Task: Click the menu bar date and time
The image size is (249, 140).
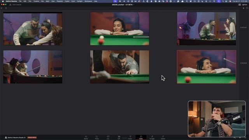Action: pos(240,1)
